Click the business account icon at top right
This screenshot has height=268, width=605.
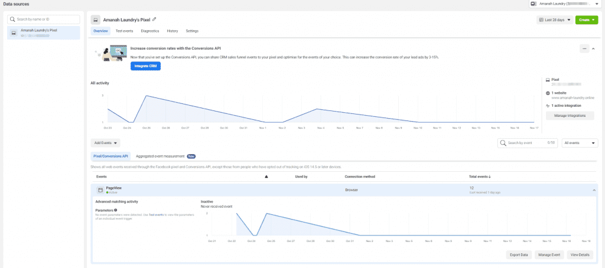[x=534, y=4]
